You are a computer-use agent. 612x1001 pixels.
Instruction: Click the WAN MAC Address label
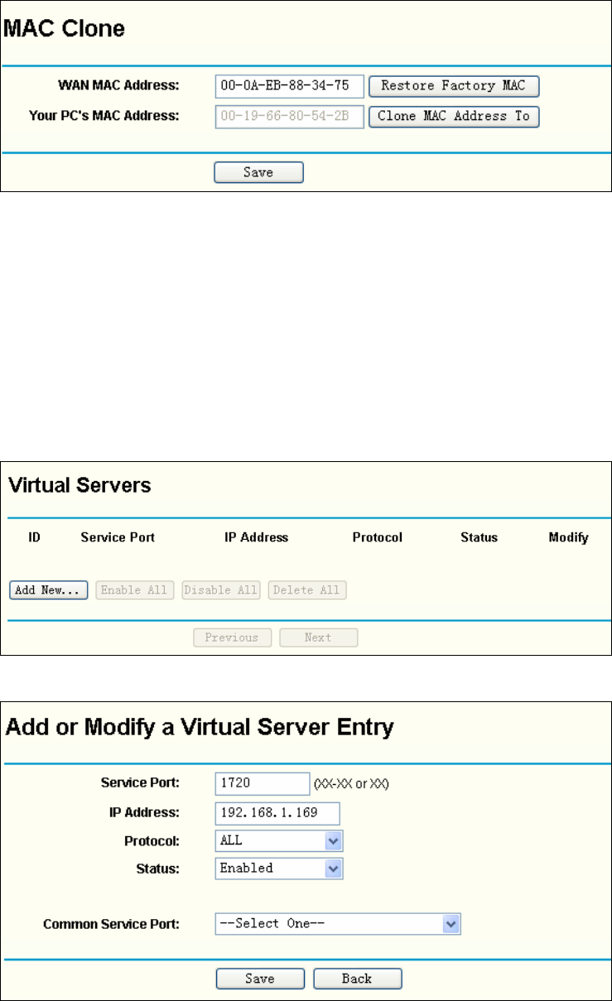point(118,85)
